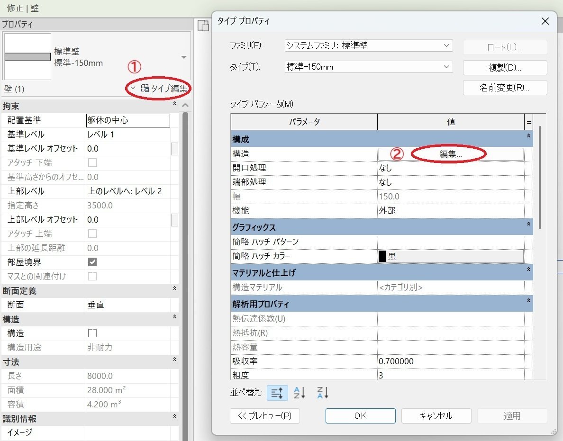This screenshot has width=563, height=441.
Task: Click the 構造 編集... button
Action: [x=451, y=154]
